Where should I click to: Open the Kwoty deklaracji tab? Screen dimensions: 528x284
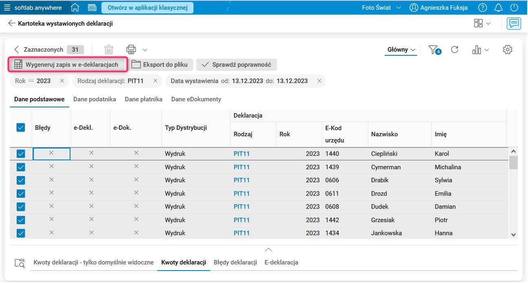click(184, 262)
